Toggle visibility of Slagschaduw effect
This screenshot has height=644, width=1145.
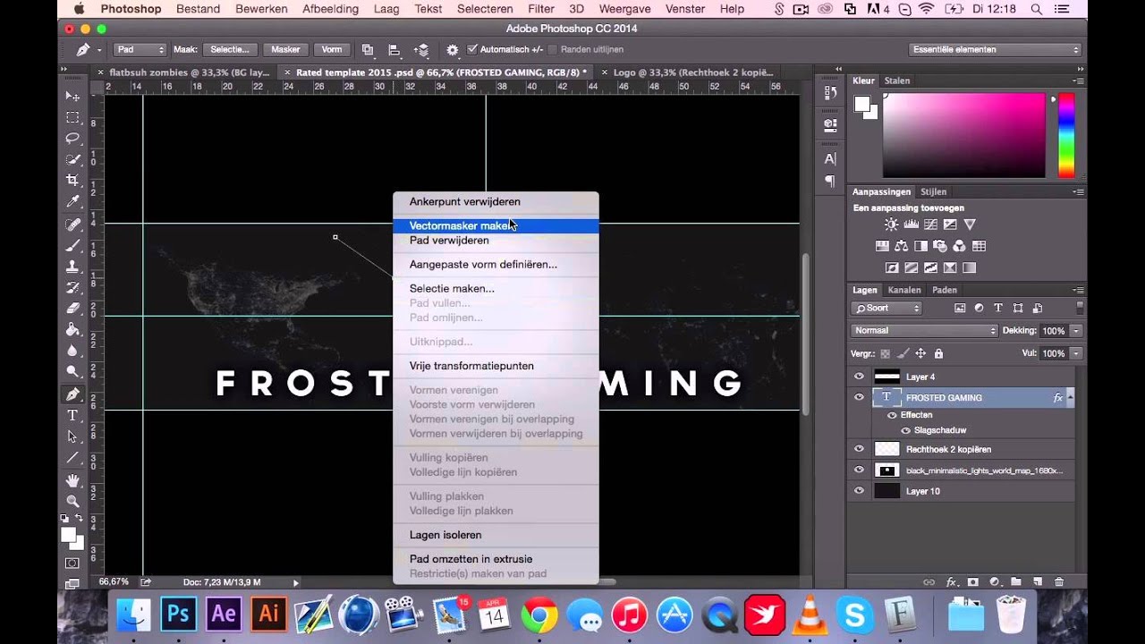tap(904, 430)
